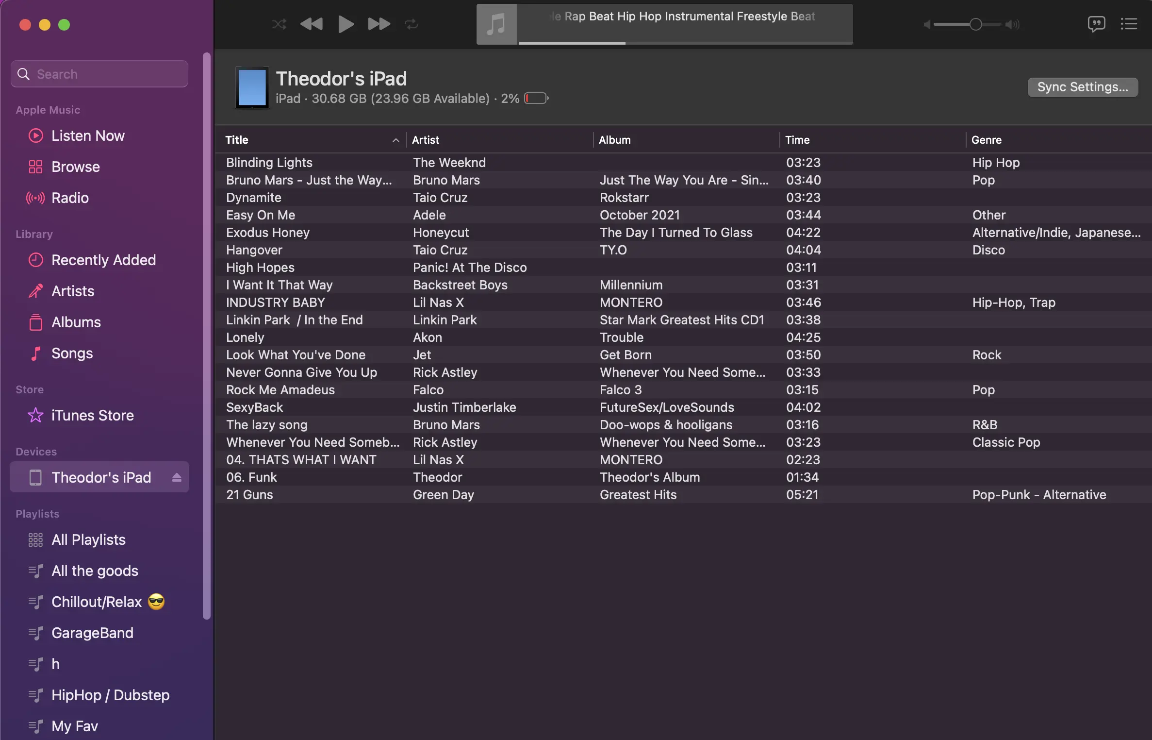
Task: Click the artist Panic! At The Disco
Action: [470, 268]
